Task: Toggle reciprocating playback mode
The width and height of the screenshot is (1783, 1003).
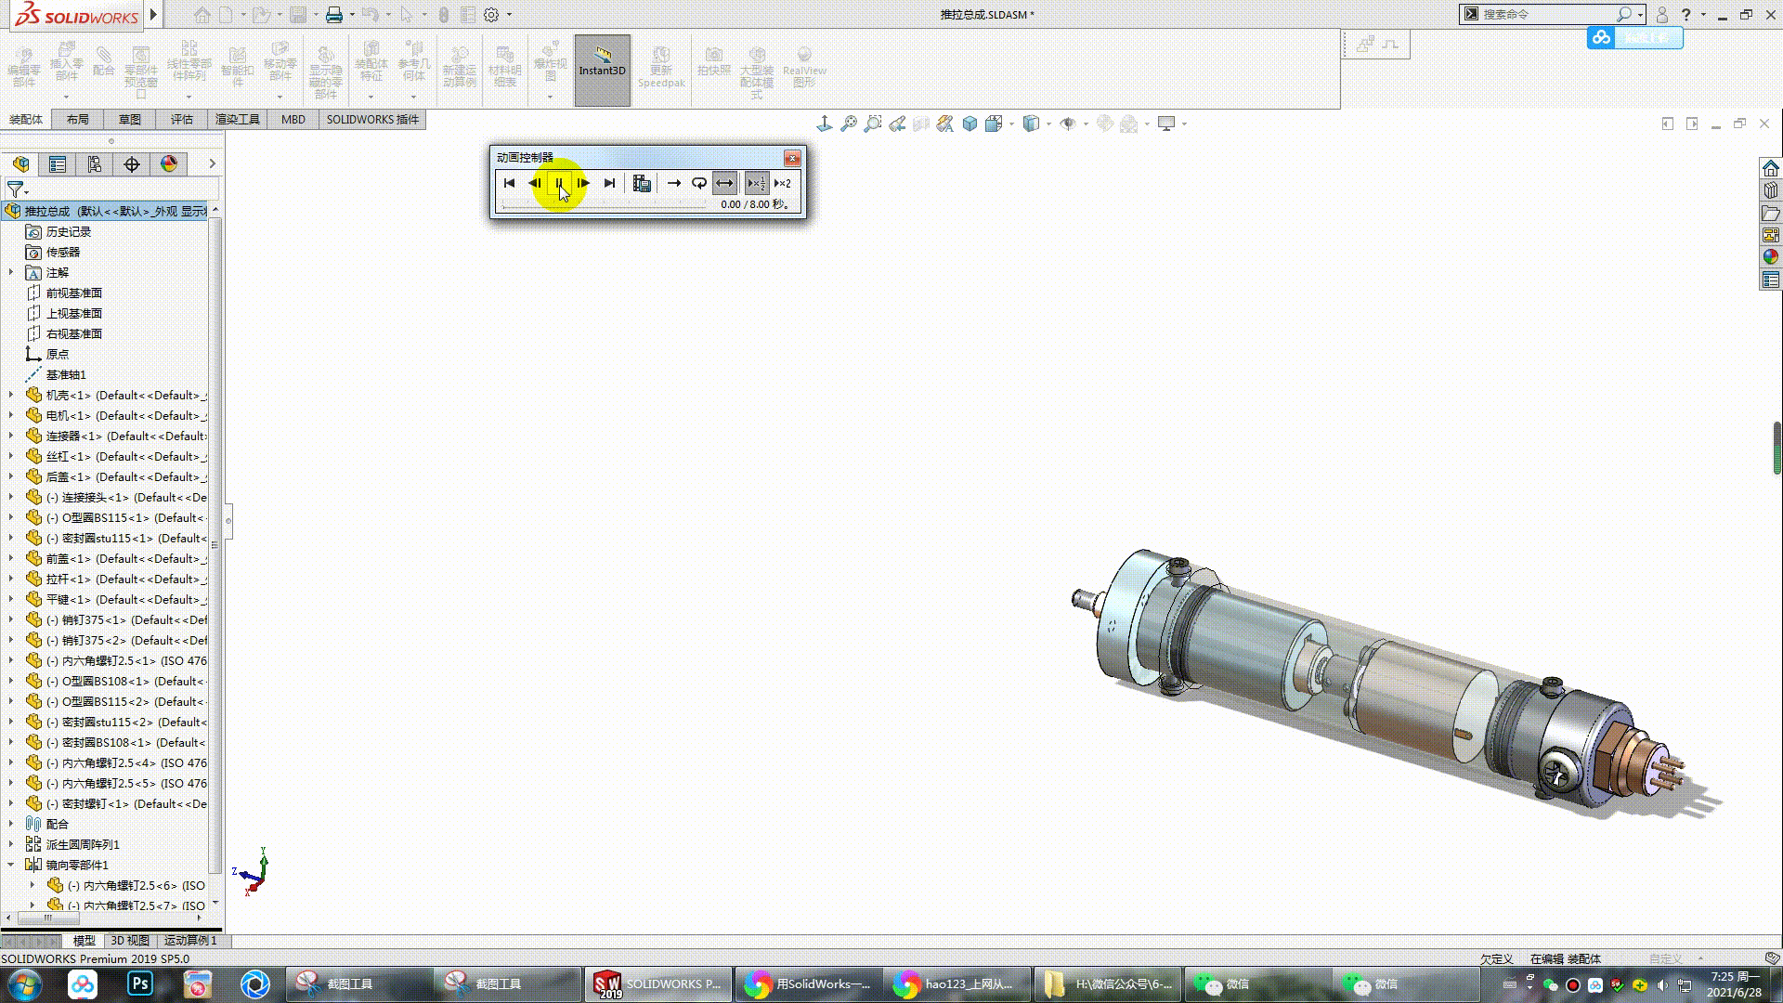Action: pyautogui.click(x=724, y=183)
